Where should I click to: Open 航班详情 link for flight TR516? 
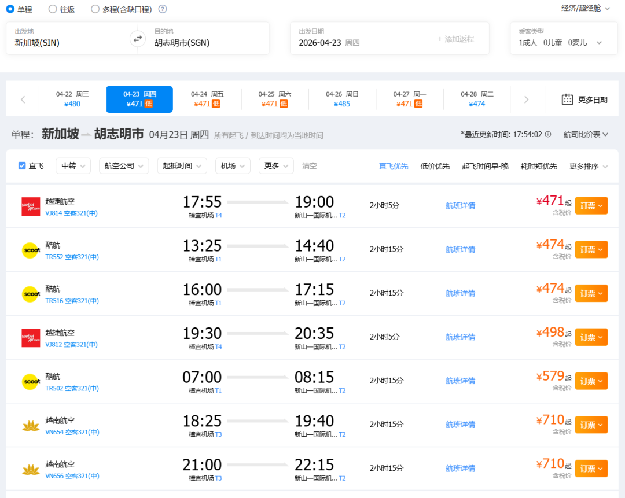460,293
